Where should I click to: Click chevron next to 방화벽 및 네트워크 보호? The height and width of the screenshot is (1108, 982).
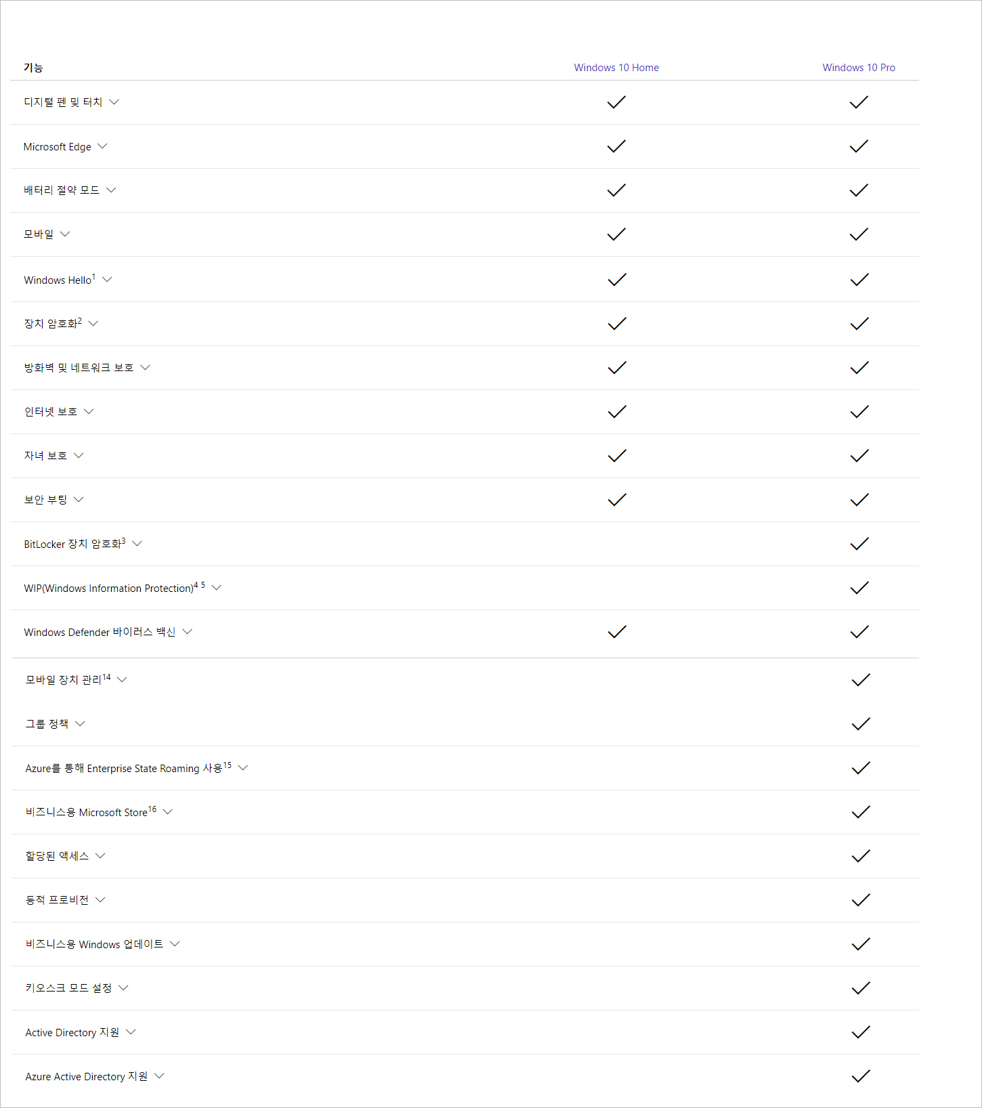(146, 368)
